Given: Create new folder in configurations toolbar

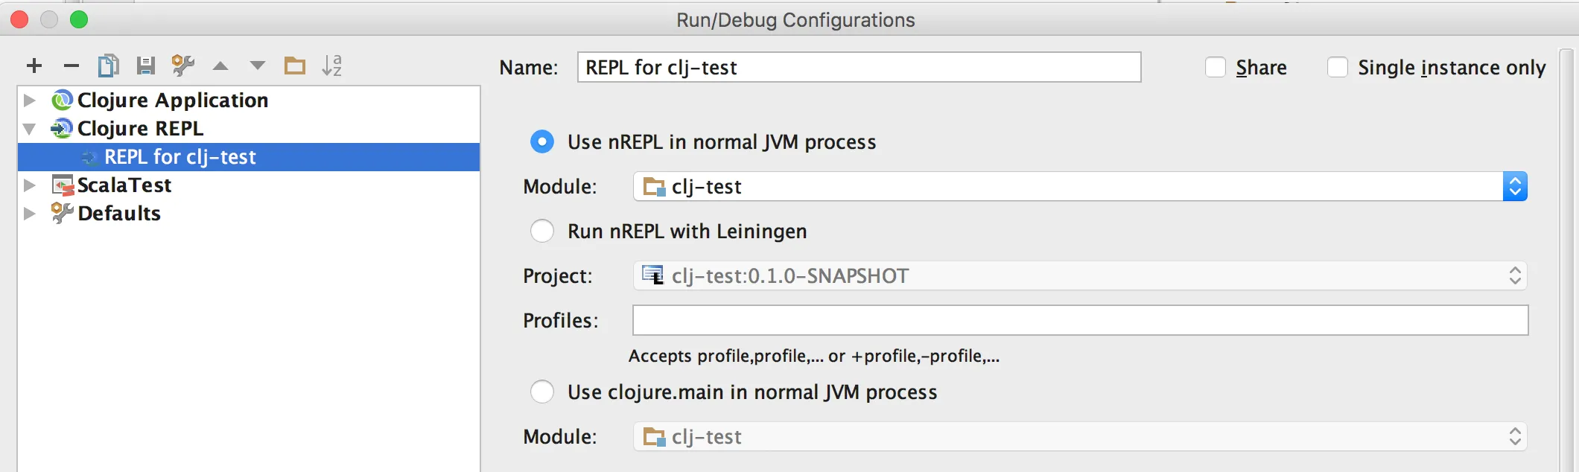Looking at the screenshot, I should click(x=295, y=66).
